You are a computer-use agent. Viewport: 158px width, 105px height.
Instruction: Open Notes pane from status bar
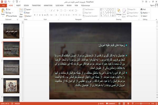tap(101, 104)
